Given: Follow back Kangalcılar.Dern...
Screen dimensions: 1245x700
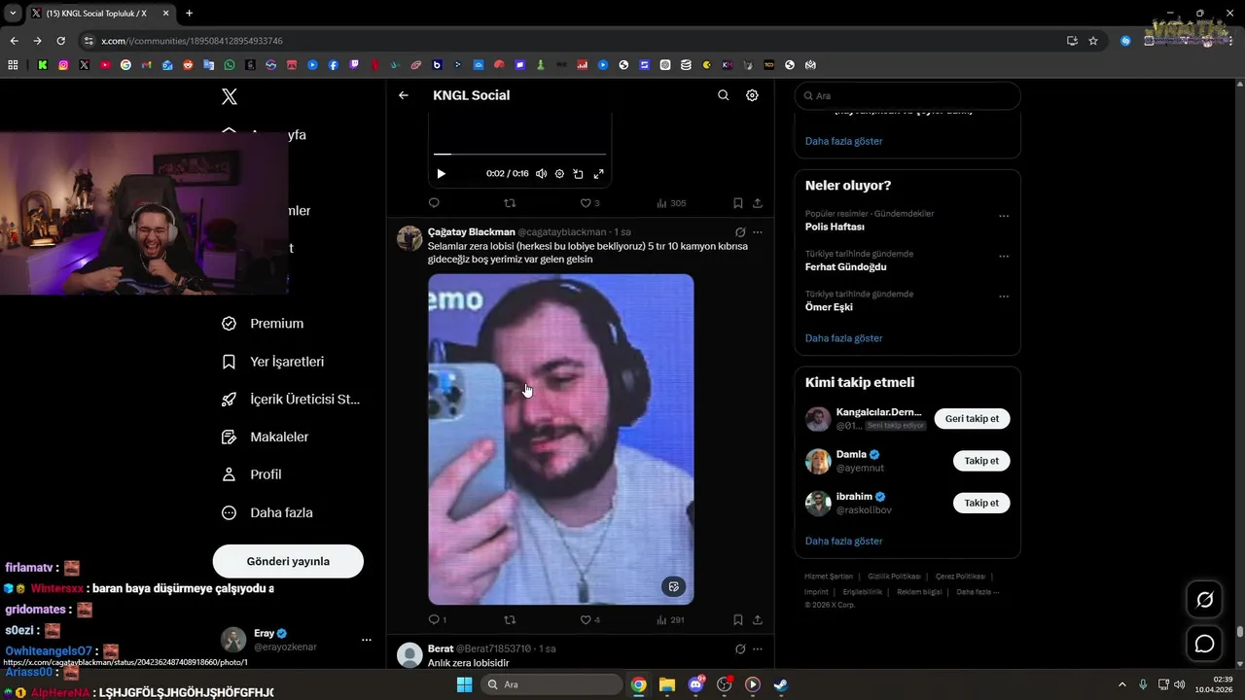Looking at the screenshot, I should coord(972,419).
